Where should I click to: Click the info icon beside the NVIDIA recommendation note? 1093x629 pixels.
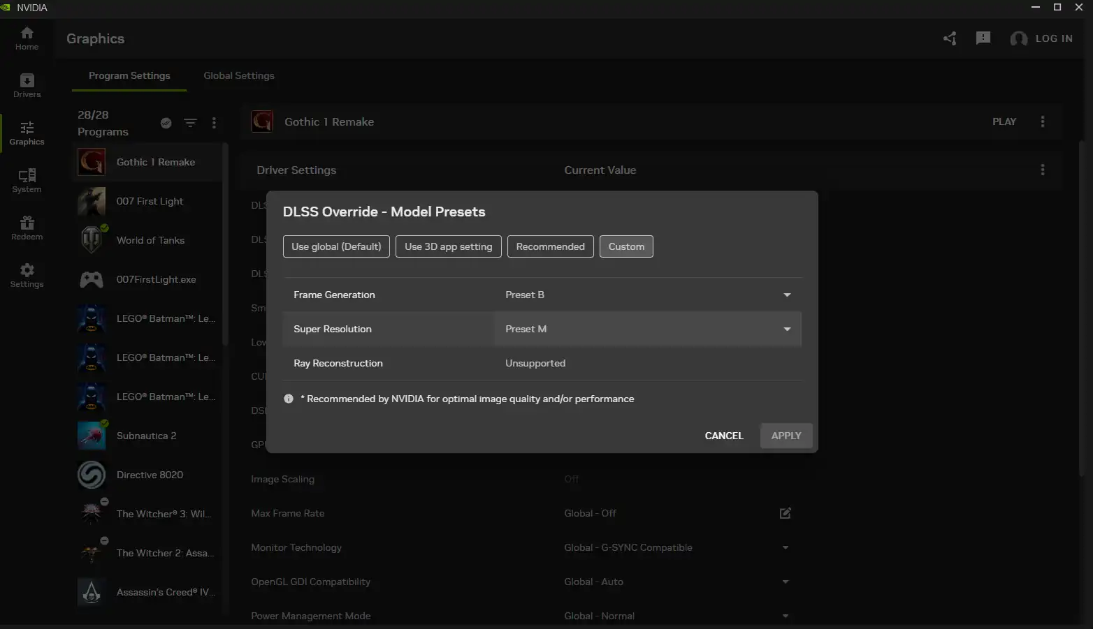click(x=289, y=399)
